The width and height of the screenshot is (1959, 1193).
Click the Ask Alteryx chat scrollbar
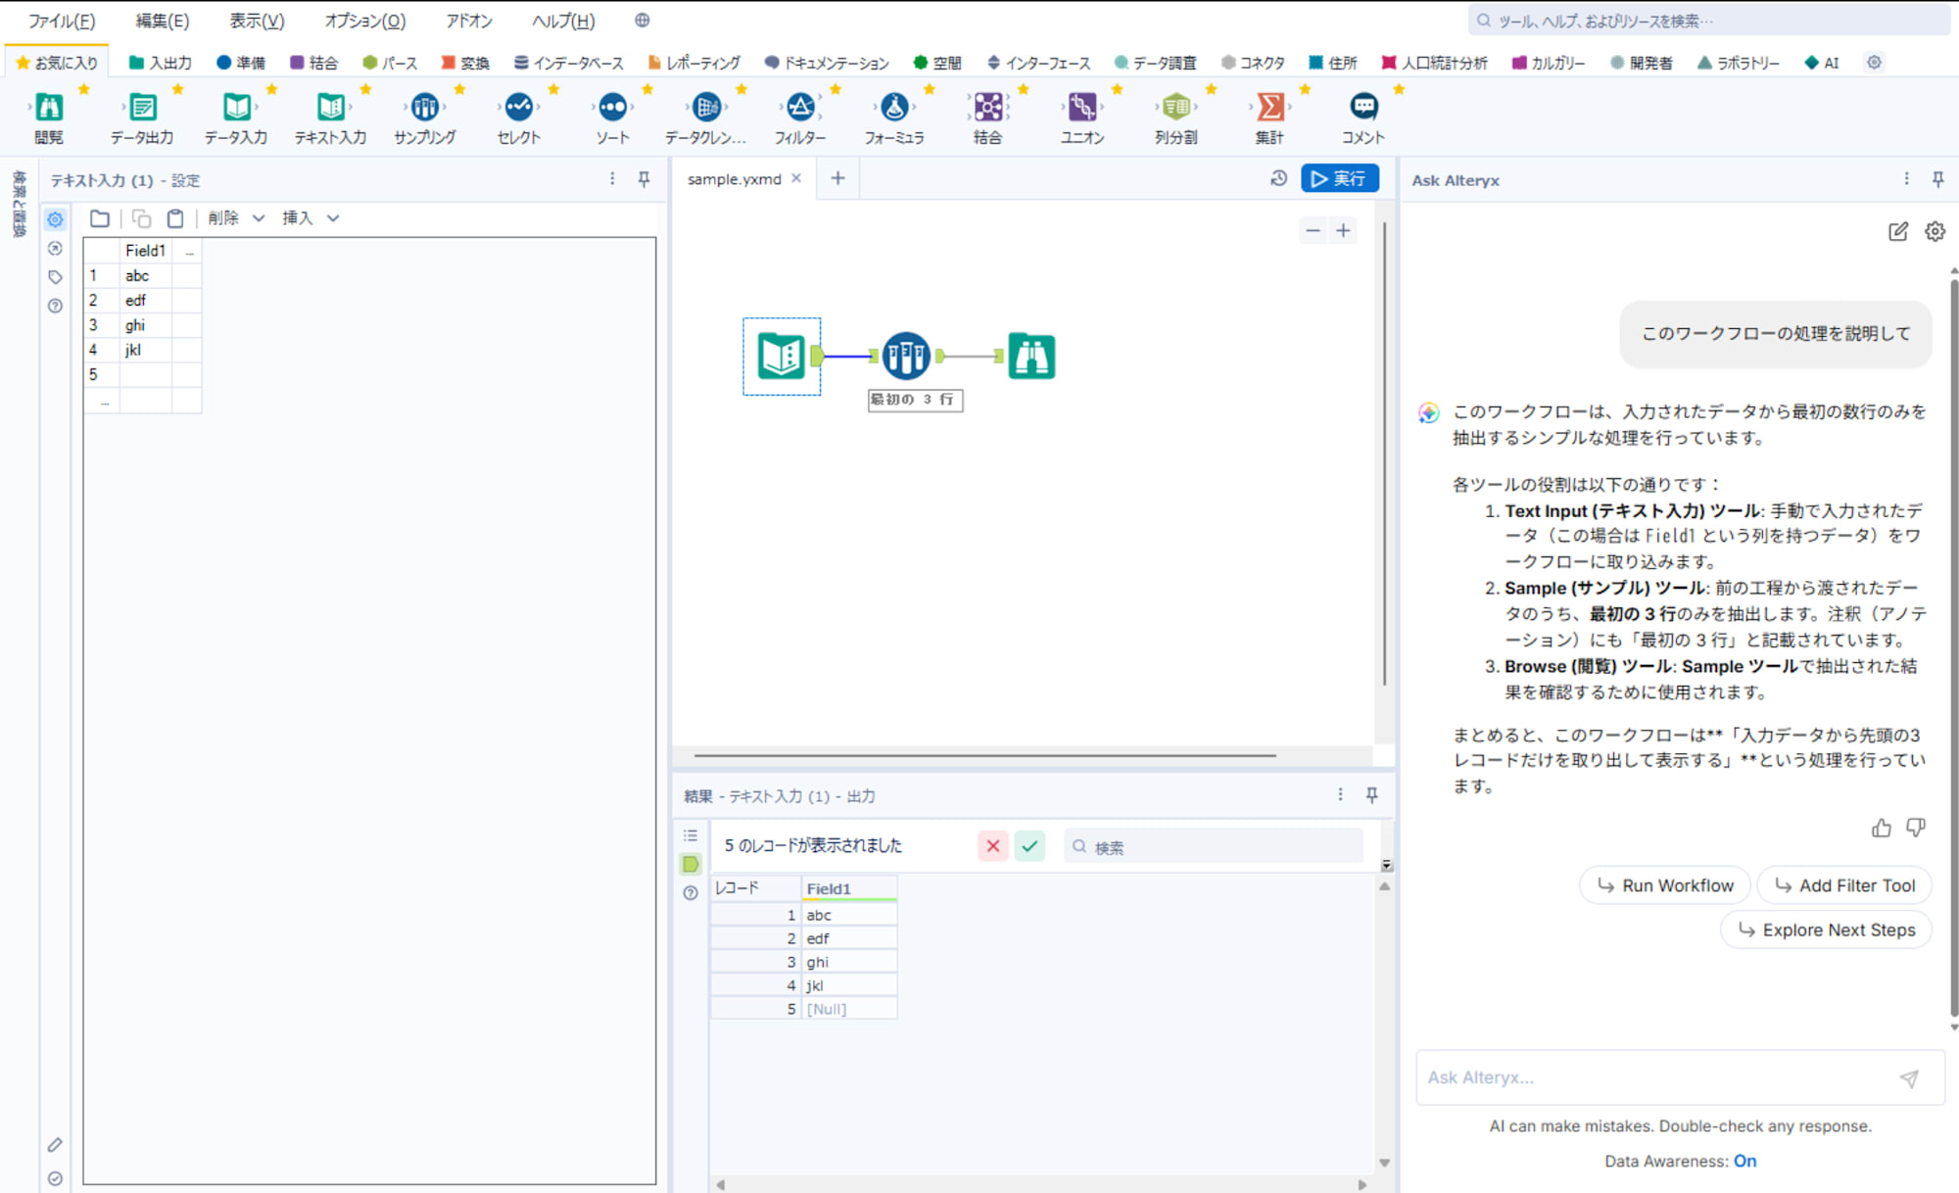[x=1953, y=649]
